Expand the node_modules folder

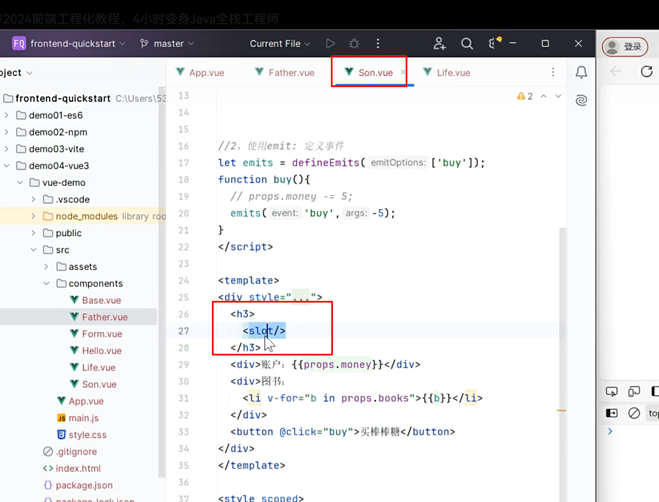click(x=33, y=216)
